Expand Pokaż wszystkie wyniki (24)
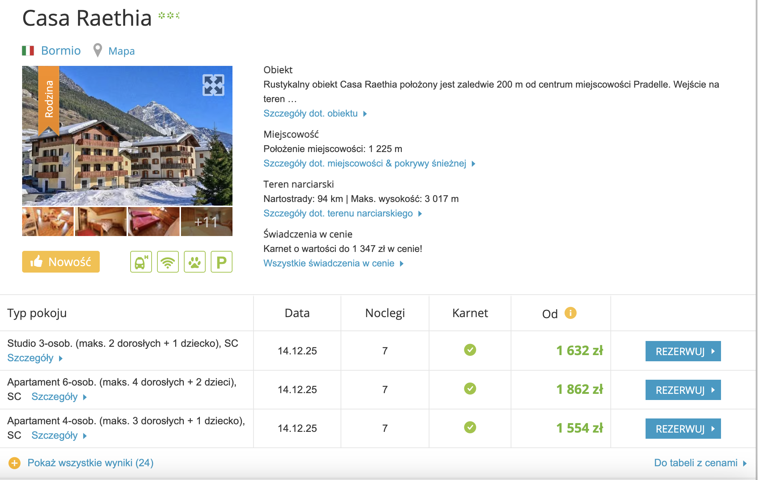This screenshot has width=758, height=480. tap(90, 463)
